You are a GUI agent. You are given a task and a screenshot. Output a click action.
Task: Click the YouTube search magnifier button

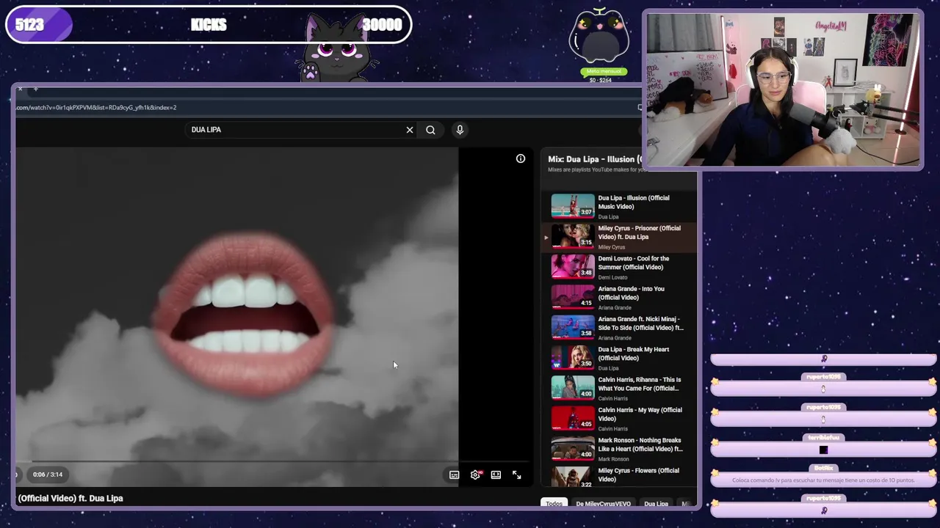point(430,130)
